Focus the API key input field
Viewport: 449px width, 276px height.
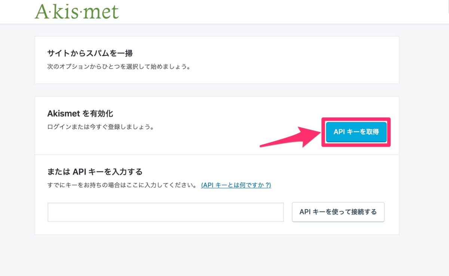[x=166, y=212]
